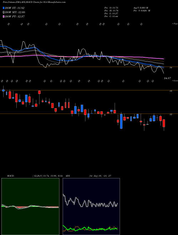Click the 12 axis label beside candlestick chart
This screenshot has height=235, width=178.
171,114
